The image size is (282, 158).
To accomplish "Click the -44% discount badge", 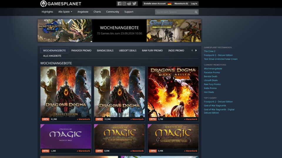I will point(46,119).
